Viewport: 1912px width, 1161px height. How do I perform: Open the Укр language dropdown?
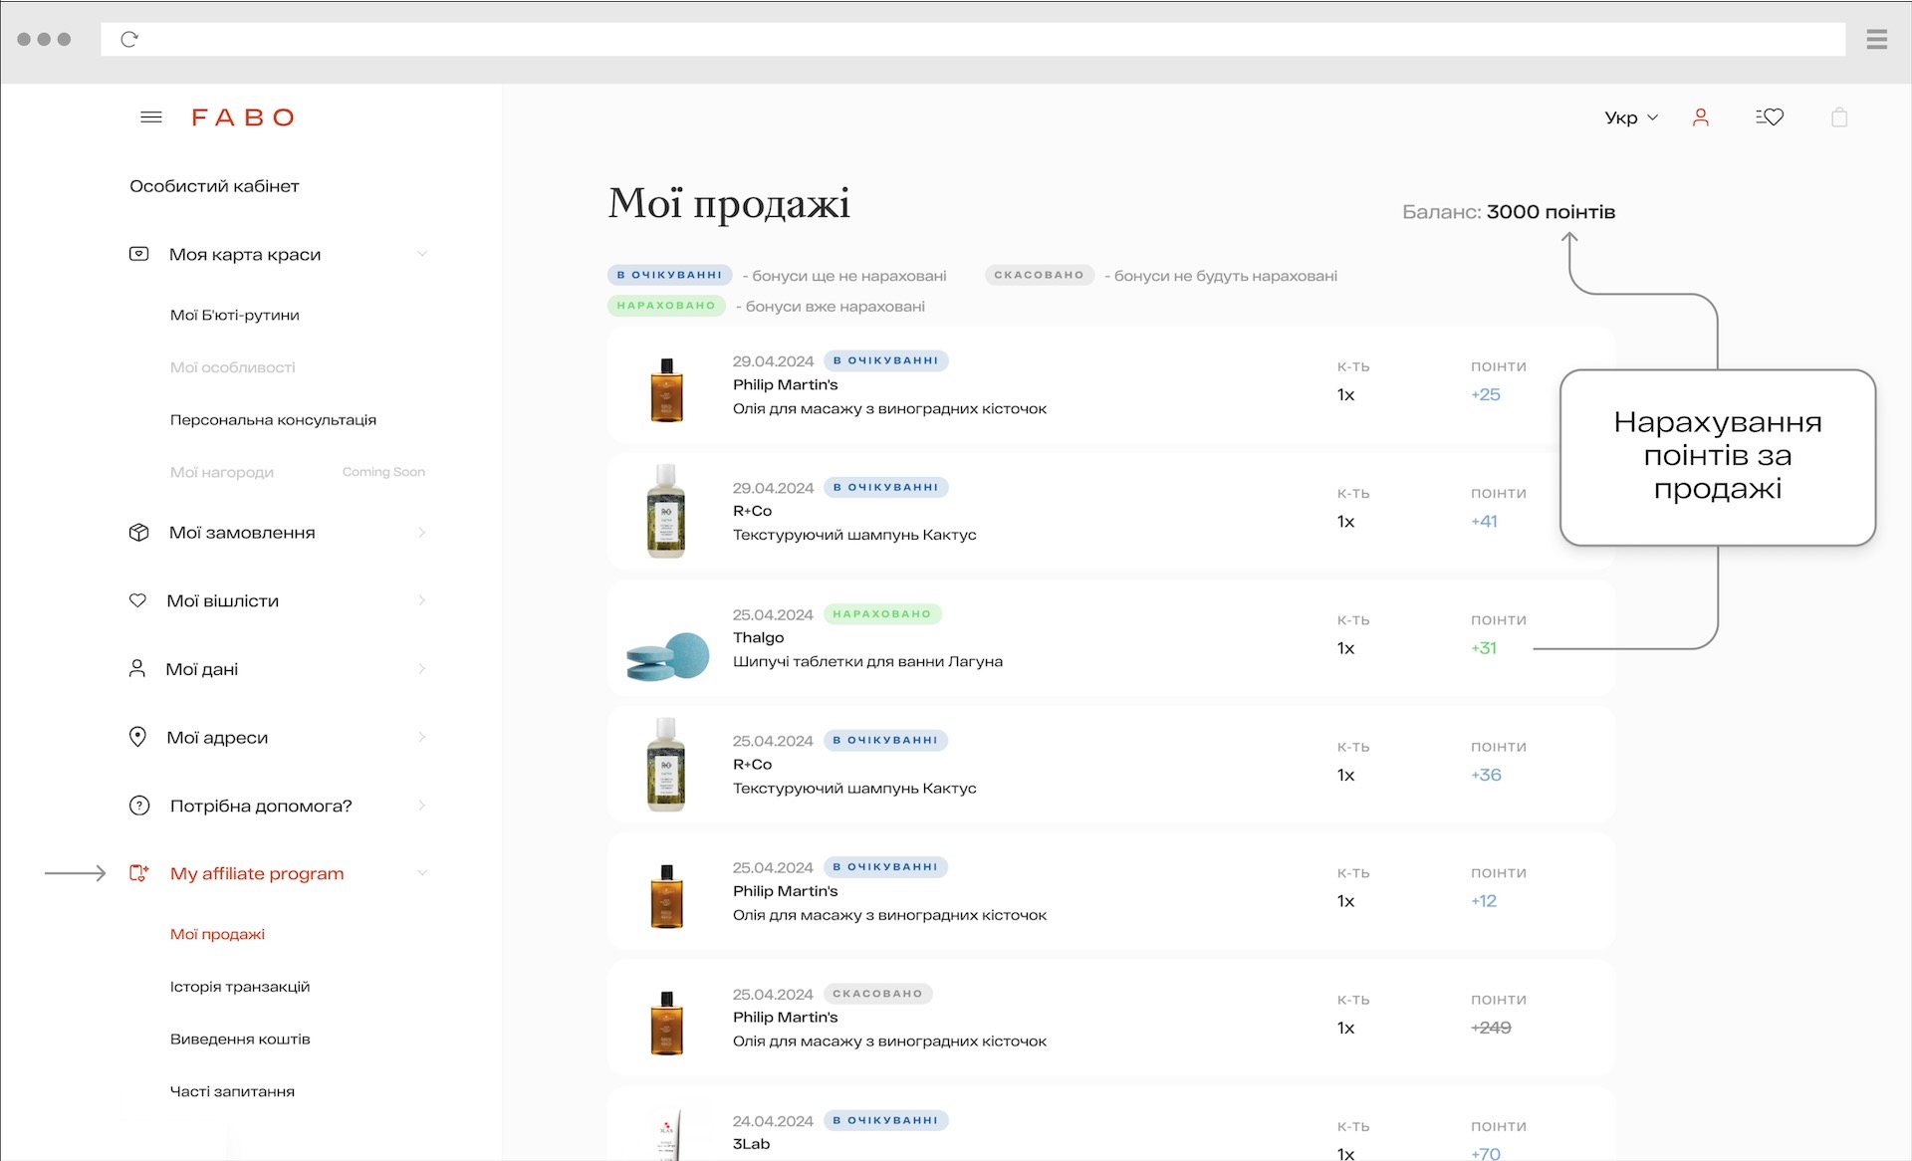tap(1631, 117)
